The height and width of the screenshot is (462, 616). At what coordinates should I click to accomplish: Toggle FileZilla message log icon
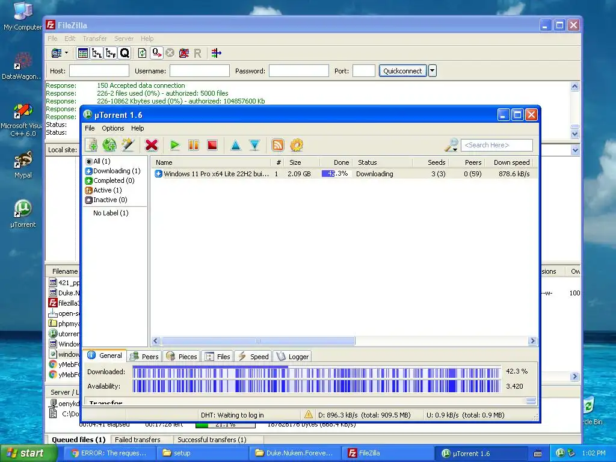coord(83,53)
